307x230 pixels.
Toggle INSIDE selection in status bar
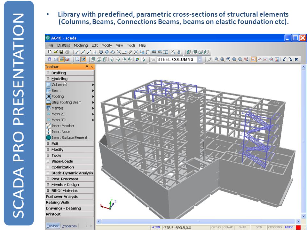[x=289, y=227]
